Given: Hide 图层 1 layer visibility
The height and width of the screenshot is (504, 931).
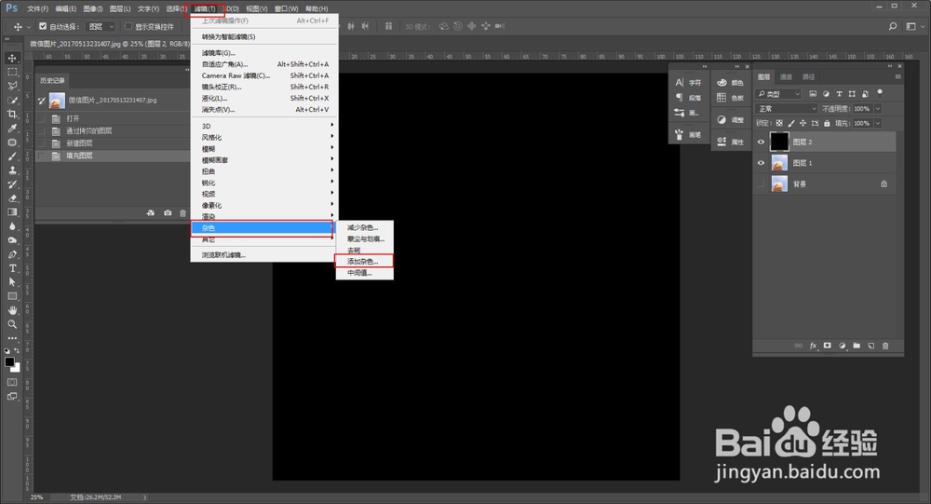Looking at the screenshot, I should [x=761, y=163].
